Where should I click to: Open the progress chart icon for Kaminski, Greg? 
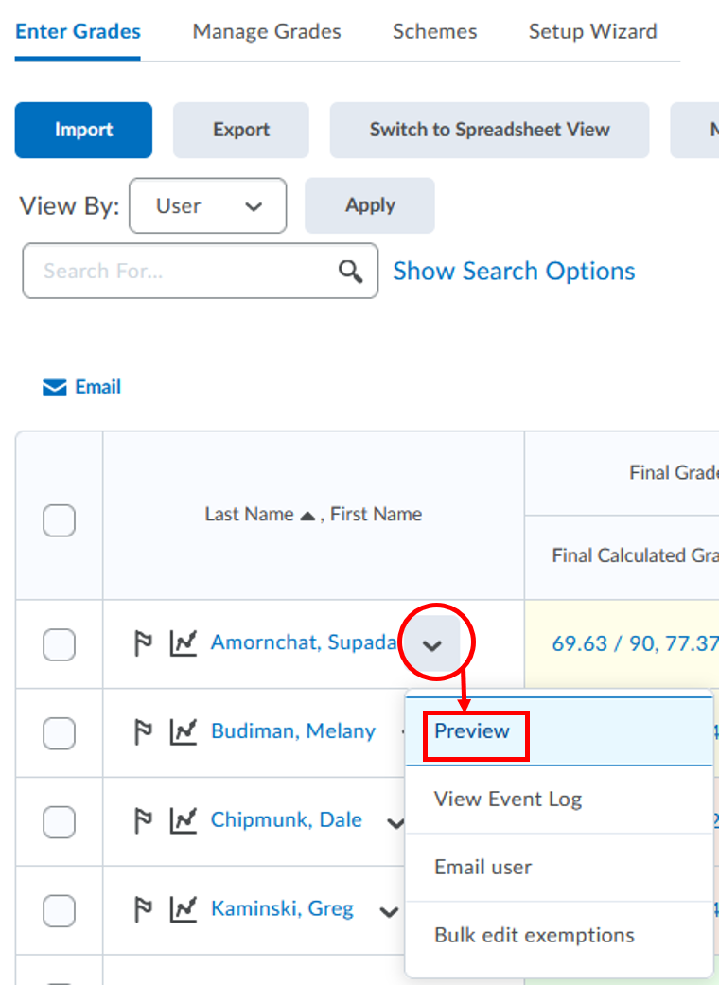pyautogui.click(x=184, y=909)
